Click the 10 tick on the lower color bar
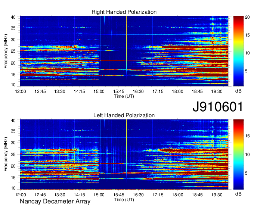 pyautogui.click(x=247, y=154)
